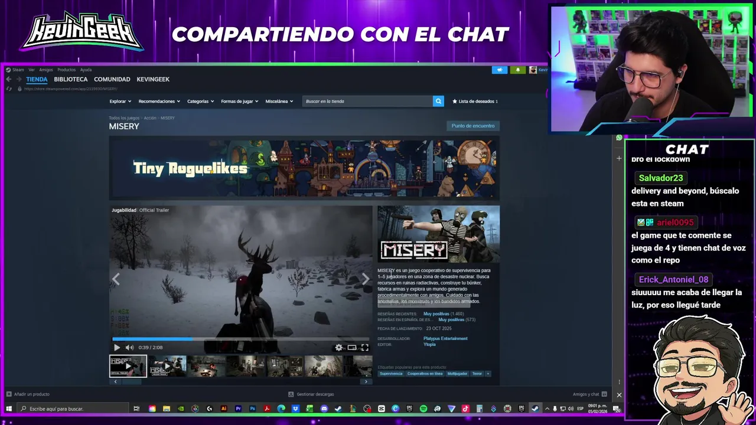Expand more tags with plus button
Viewport: 756px width, 425px height.
point(488,374)
